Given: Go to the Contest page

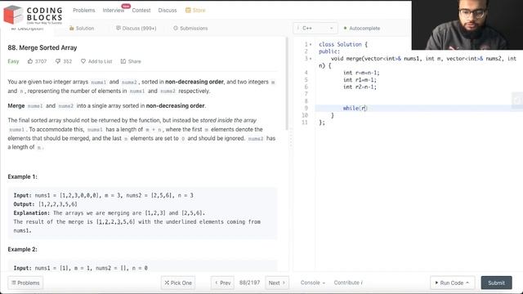Looking at the screenshot, I should (141, 11).
